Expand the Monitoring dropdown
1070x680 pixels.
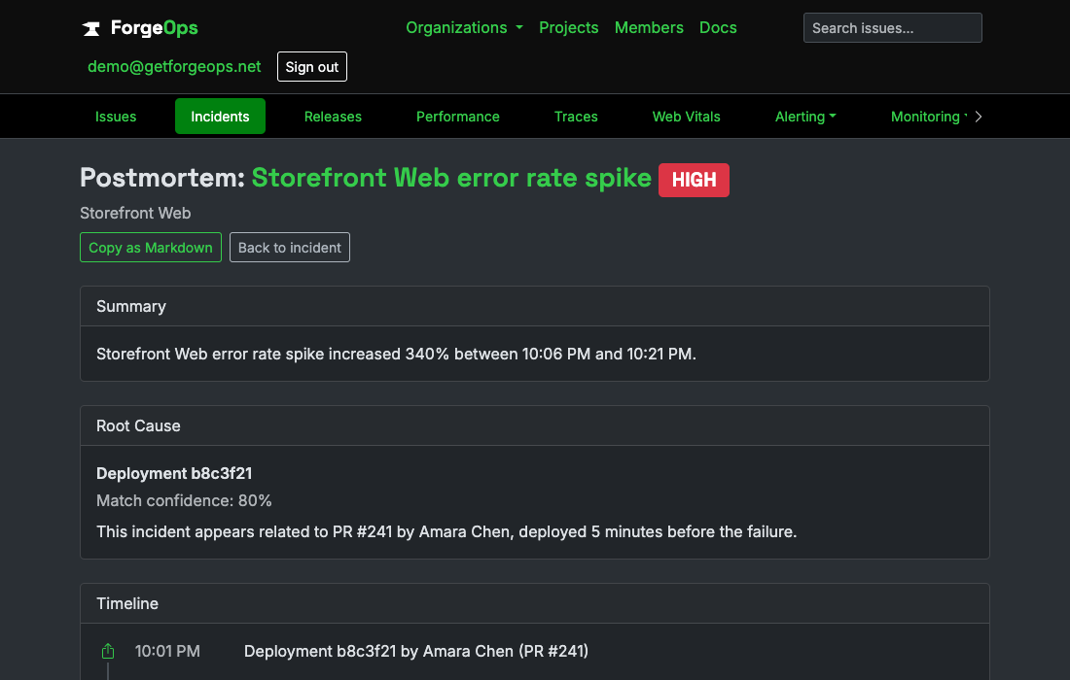point(929,117)
